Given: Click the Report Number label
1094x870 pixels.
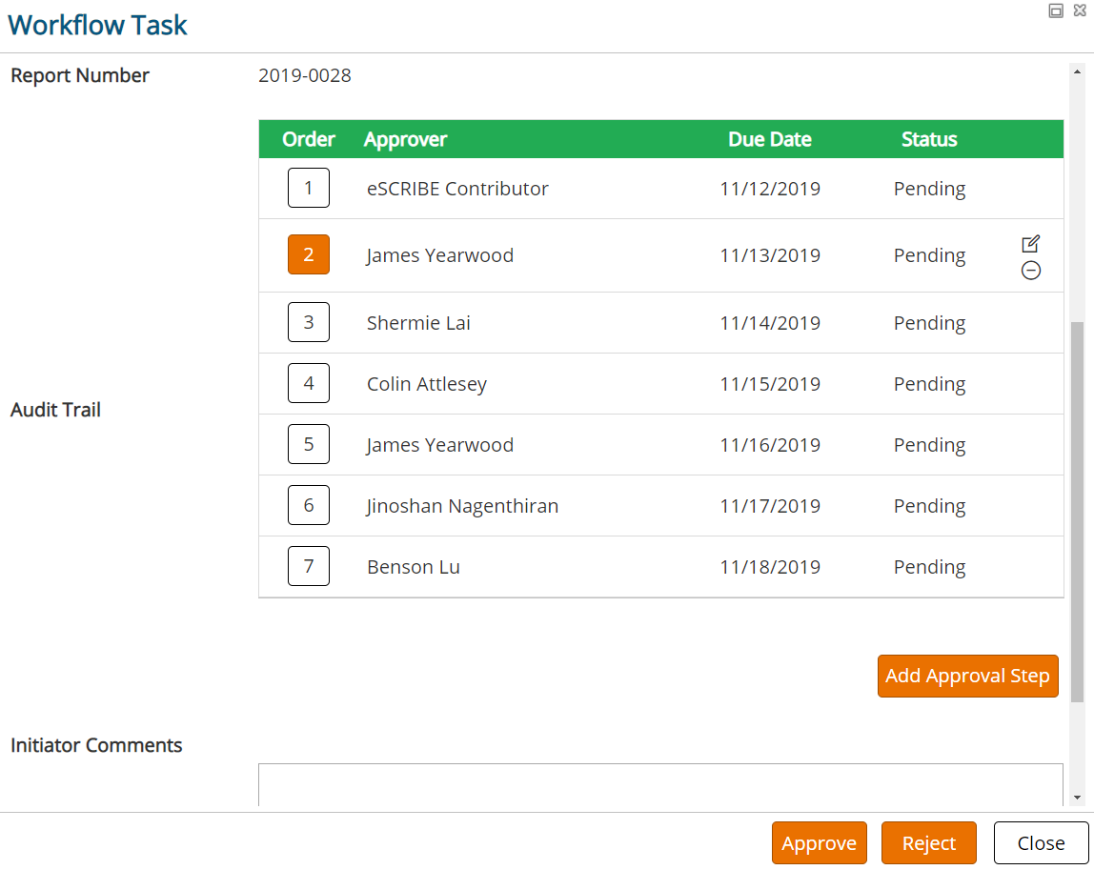Looking at the screenshot, I should [x=80, y=75].
